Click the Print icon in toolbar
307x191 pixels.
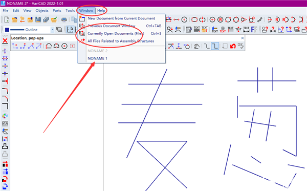tap(64, 19)
